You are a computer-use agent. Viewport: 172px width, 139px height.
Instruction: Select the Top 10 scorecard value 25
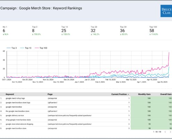coord(64,31)
